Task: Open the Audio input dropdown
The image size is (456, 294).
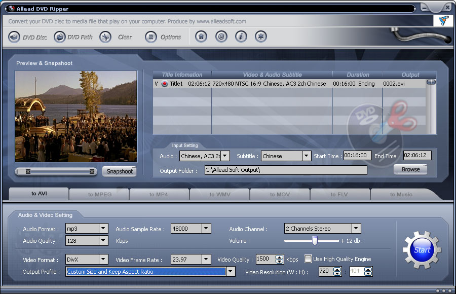Action: click(x=225, y=156)
